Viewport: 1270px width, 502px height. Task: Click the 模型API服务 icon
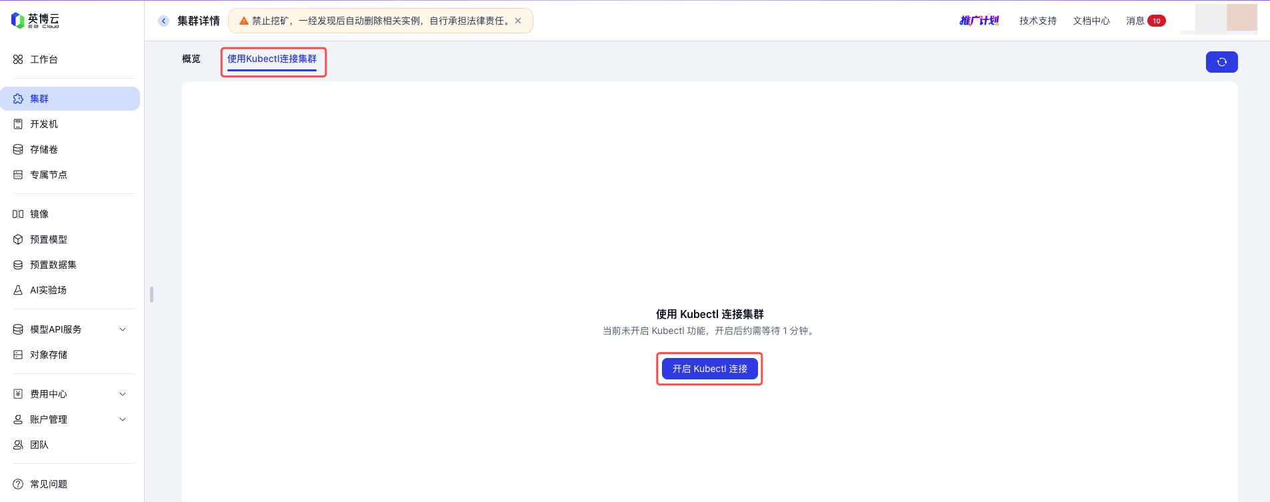(x=18, y=329)
